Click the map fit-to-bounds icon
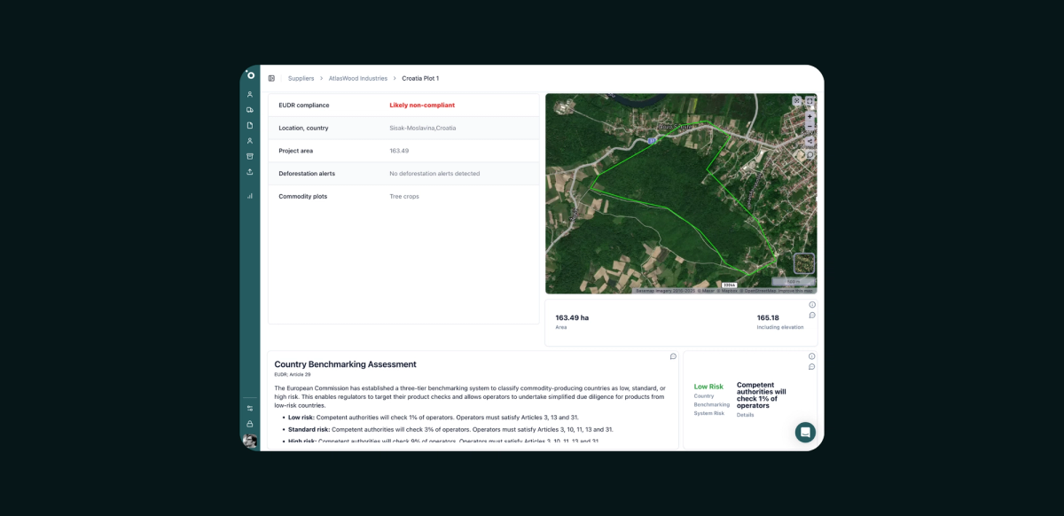The width and height of the screenshot is (1064, 516). coord(796,101)
